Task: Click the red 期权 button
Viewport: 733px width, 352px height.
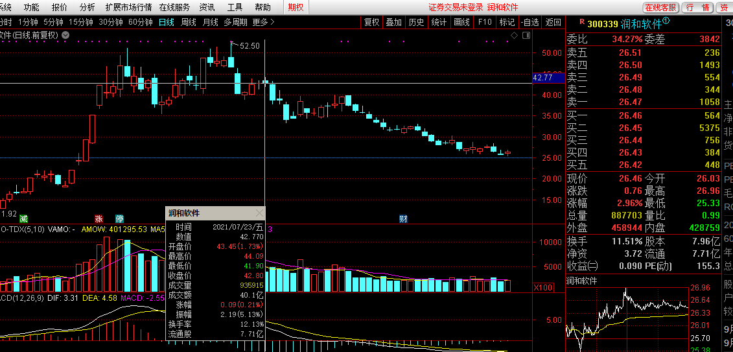Action: click(x=296, y=8)
